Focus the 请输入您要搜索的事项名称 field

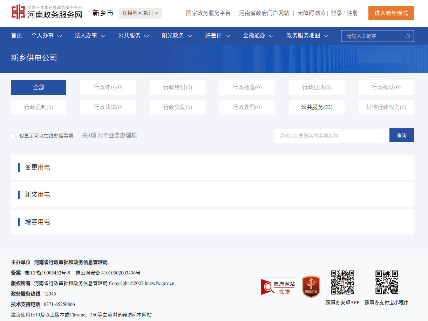[332, 135]
